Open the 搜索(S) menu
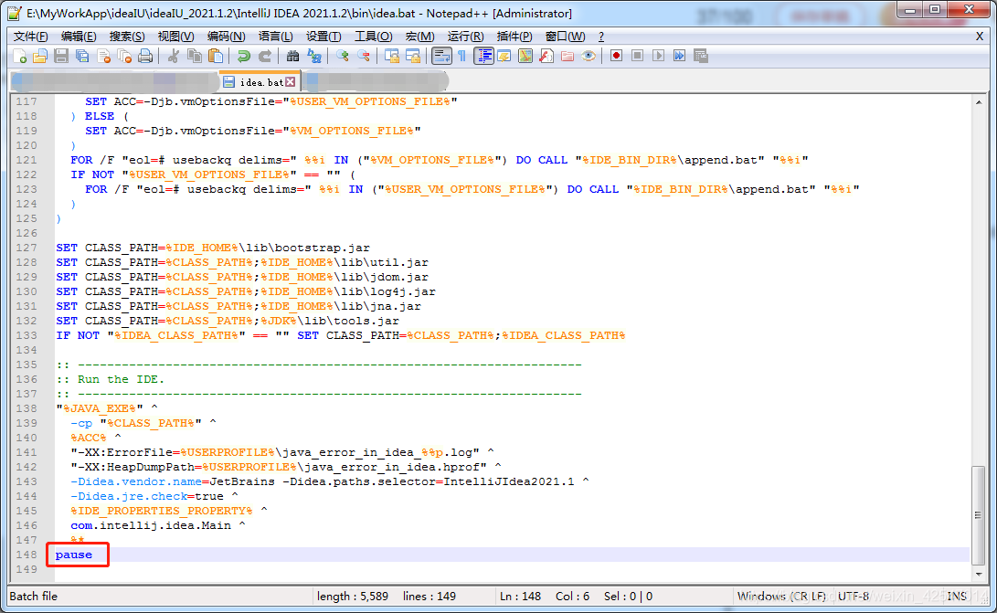The height and width of the screenshot is (613, 997). point(126,37)
